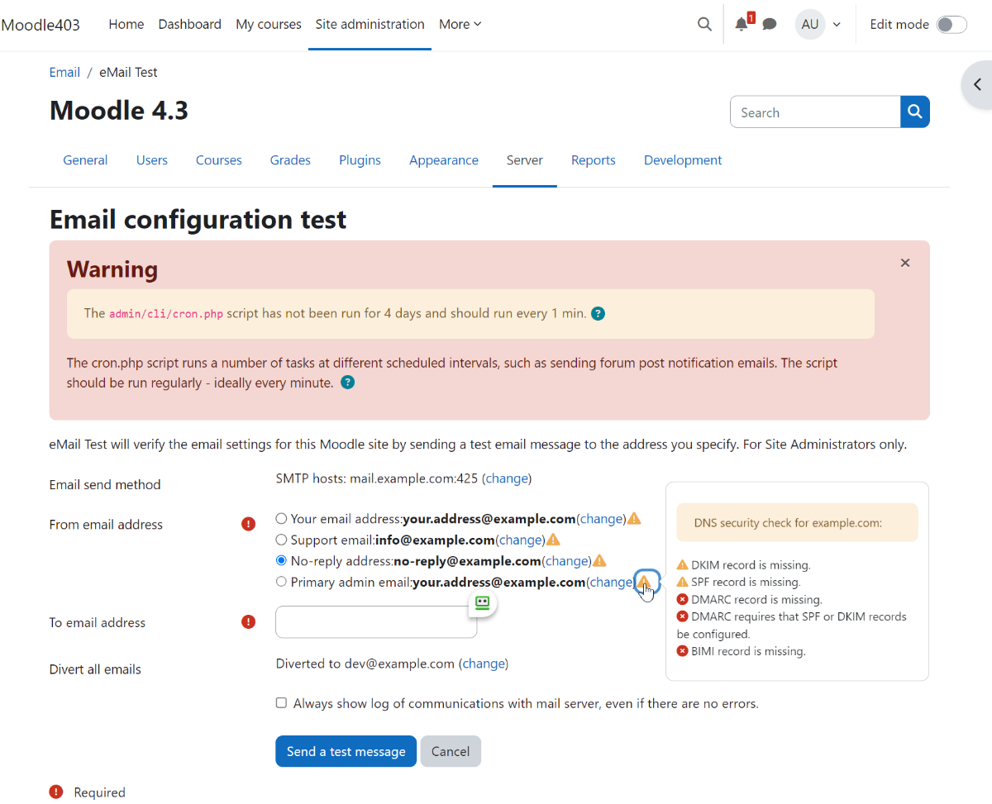Open the messaging chat icon
This screenshot has height=804, width=992.
769,24
